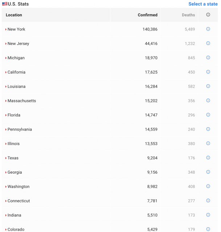Viewport: 221px width, 232px height.
Task: Open the info icon in Michigan row
Action: (x=208, y=58)
